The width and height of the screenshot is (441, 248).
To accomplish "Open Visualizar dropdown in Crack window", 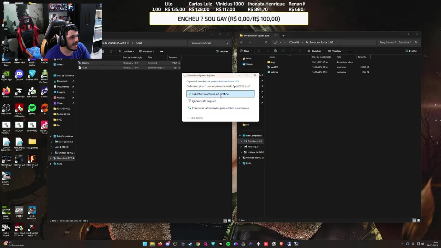I will pos(147,51).
